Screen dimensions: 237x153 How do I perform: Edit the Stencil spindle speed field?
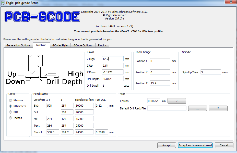[x=84, y=132]
